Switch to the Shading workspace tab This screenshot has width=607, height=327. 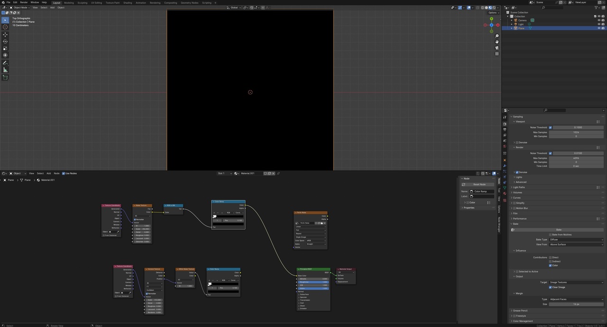click(127, 2)
